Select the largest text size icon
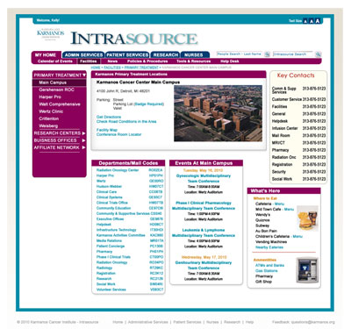This screenshot has width=351, height=329. [x=318, y=21]
